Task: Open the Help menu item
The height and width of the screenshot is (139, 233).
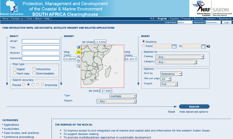Action: [x=47, y=19]
